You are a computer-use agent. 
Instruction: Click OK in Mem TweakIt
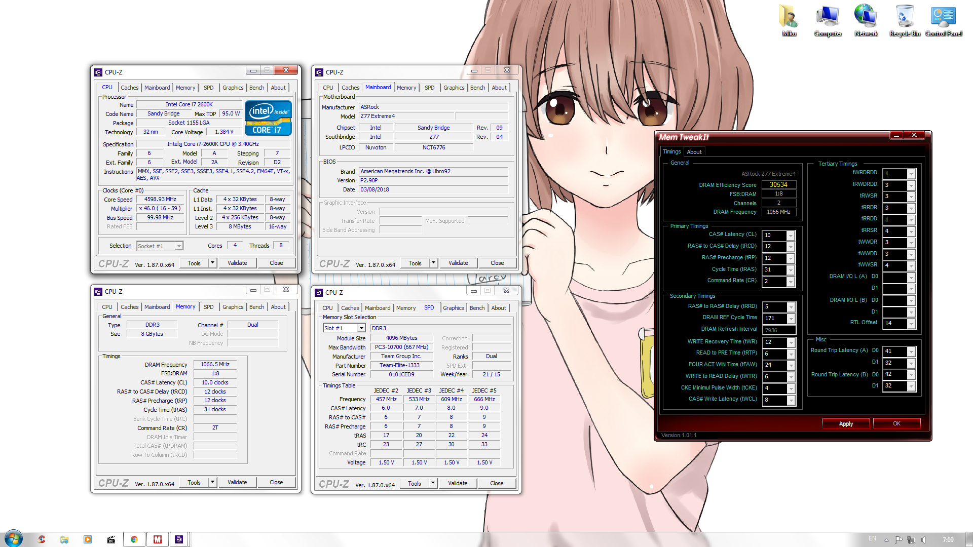[x=896, y=423]
